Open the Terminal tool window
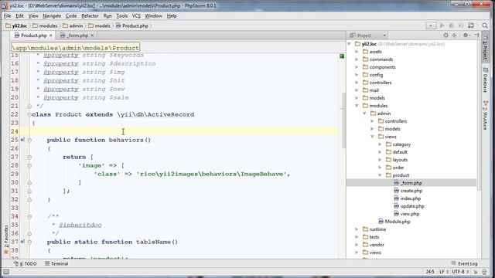The image size is (495, 278). coord(56,263)
